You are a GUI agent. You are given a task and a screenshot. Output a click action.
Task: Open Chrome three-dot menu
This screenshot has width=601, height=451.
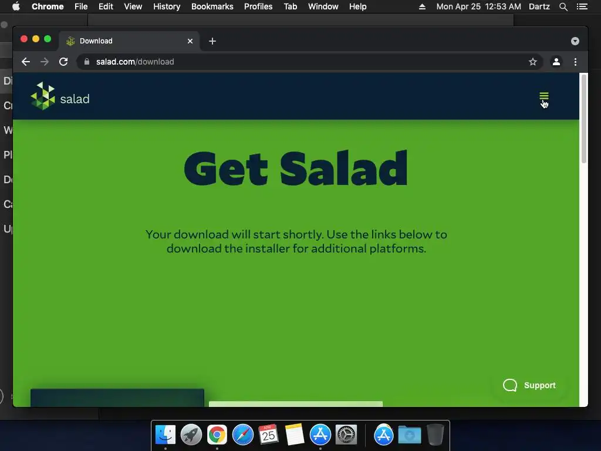tap(575, 62)
